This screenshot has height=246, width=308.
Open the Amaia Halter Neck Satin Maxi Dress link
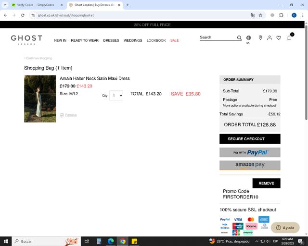[95, 78]
